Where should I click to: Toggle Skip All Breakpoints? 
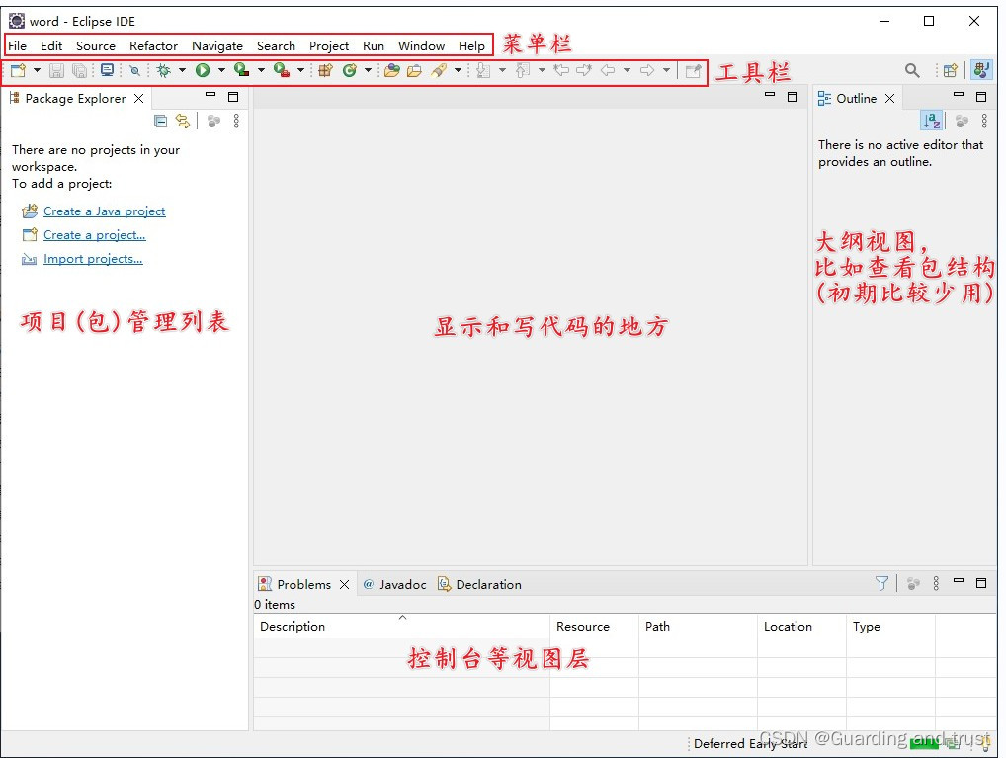pyautogui.click(x=134, y=70)
